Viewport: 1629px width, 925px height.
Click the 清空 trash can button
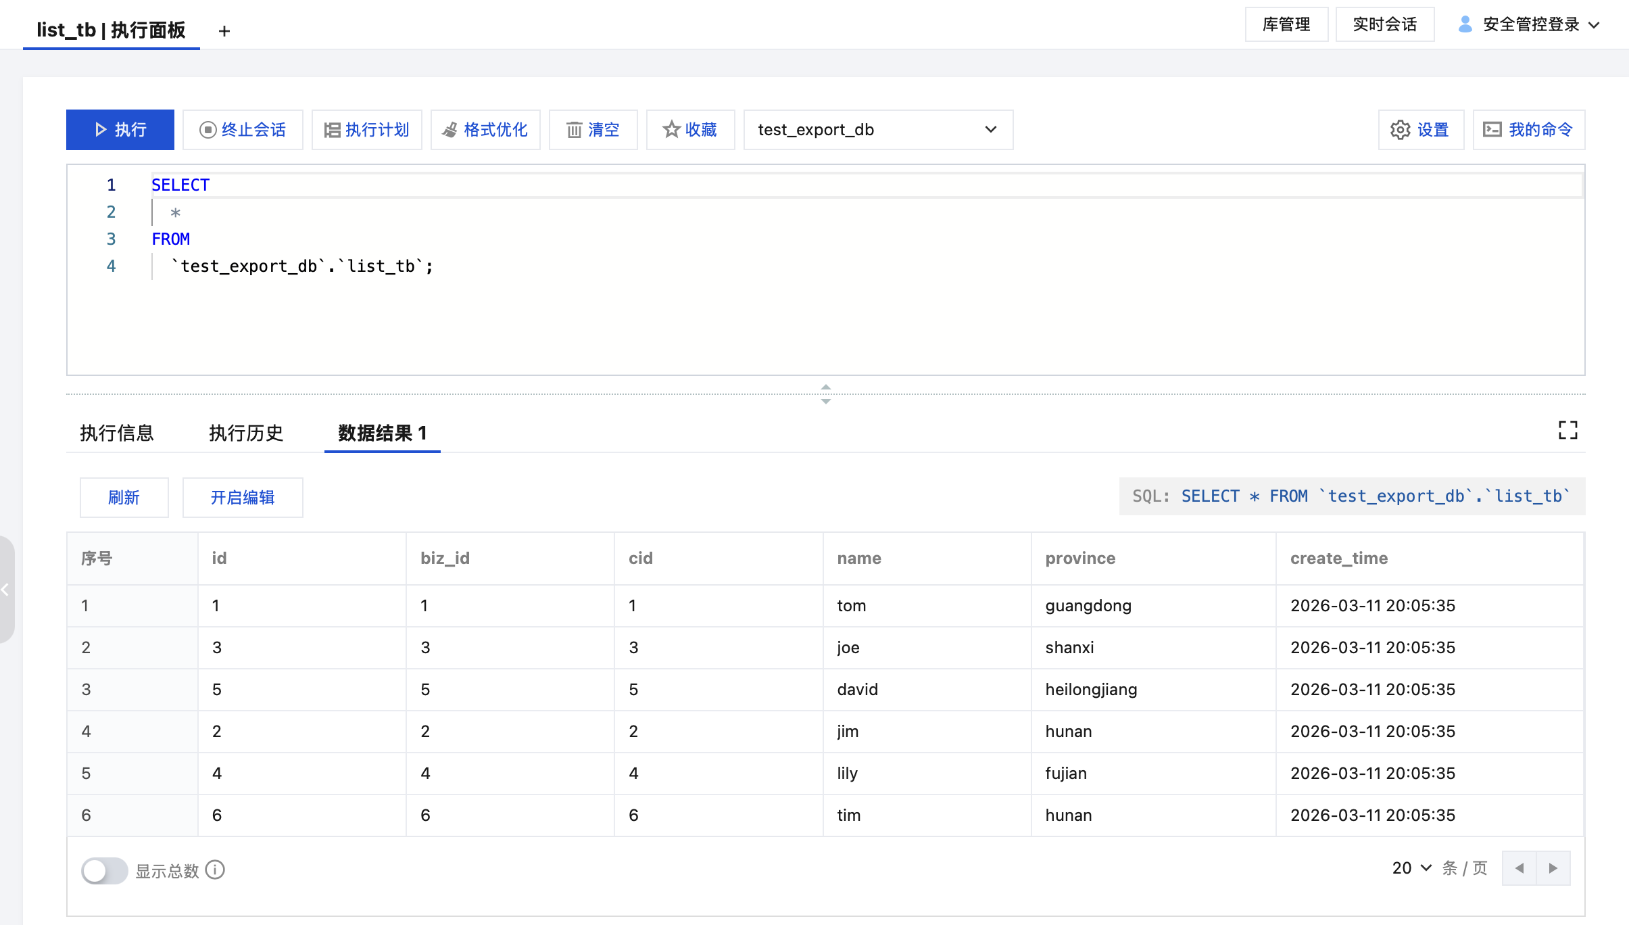tap(593, 130)
